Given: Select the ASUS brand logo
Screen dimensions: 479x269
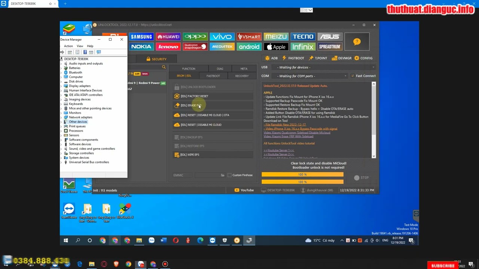Looking at the screenshot, I should click(x=330, y=37).
